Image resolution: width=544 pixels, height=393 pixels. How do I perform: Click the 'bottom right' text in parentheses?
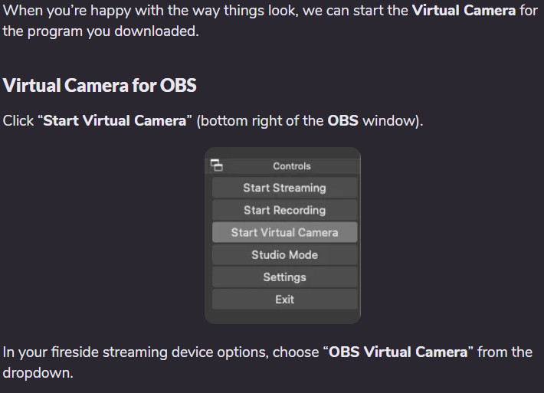(237, 122)
